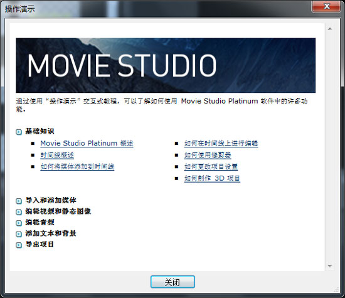Select the 导出项目 heading text

(40, 244)
